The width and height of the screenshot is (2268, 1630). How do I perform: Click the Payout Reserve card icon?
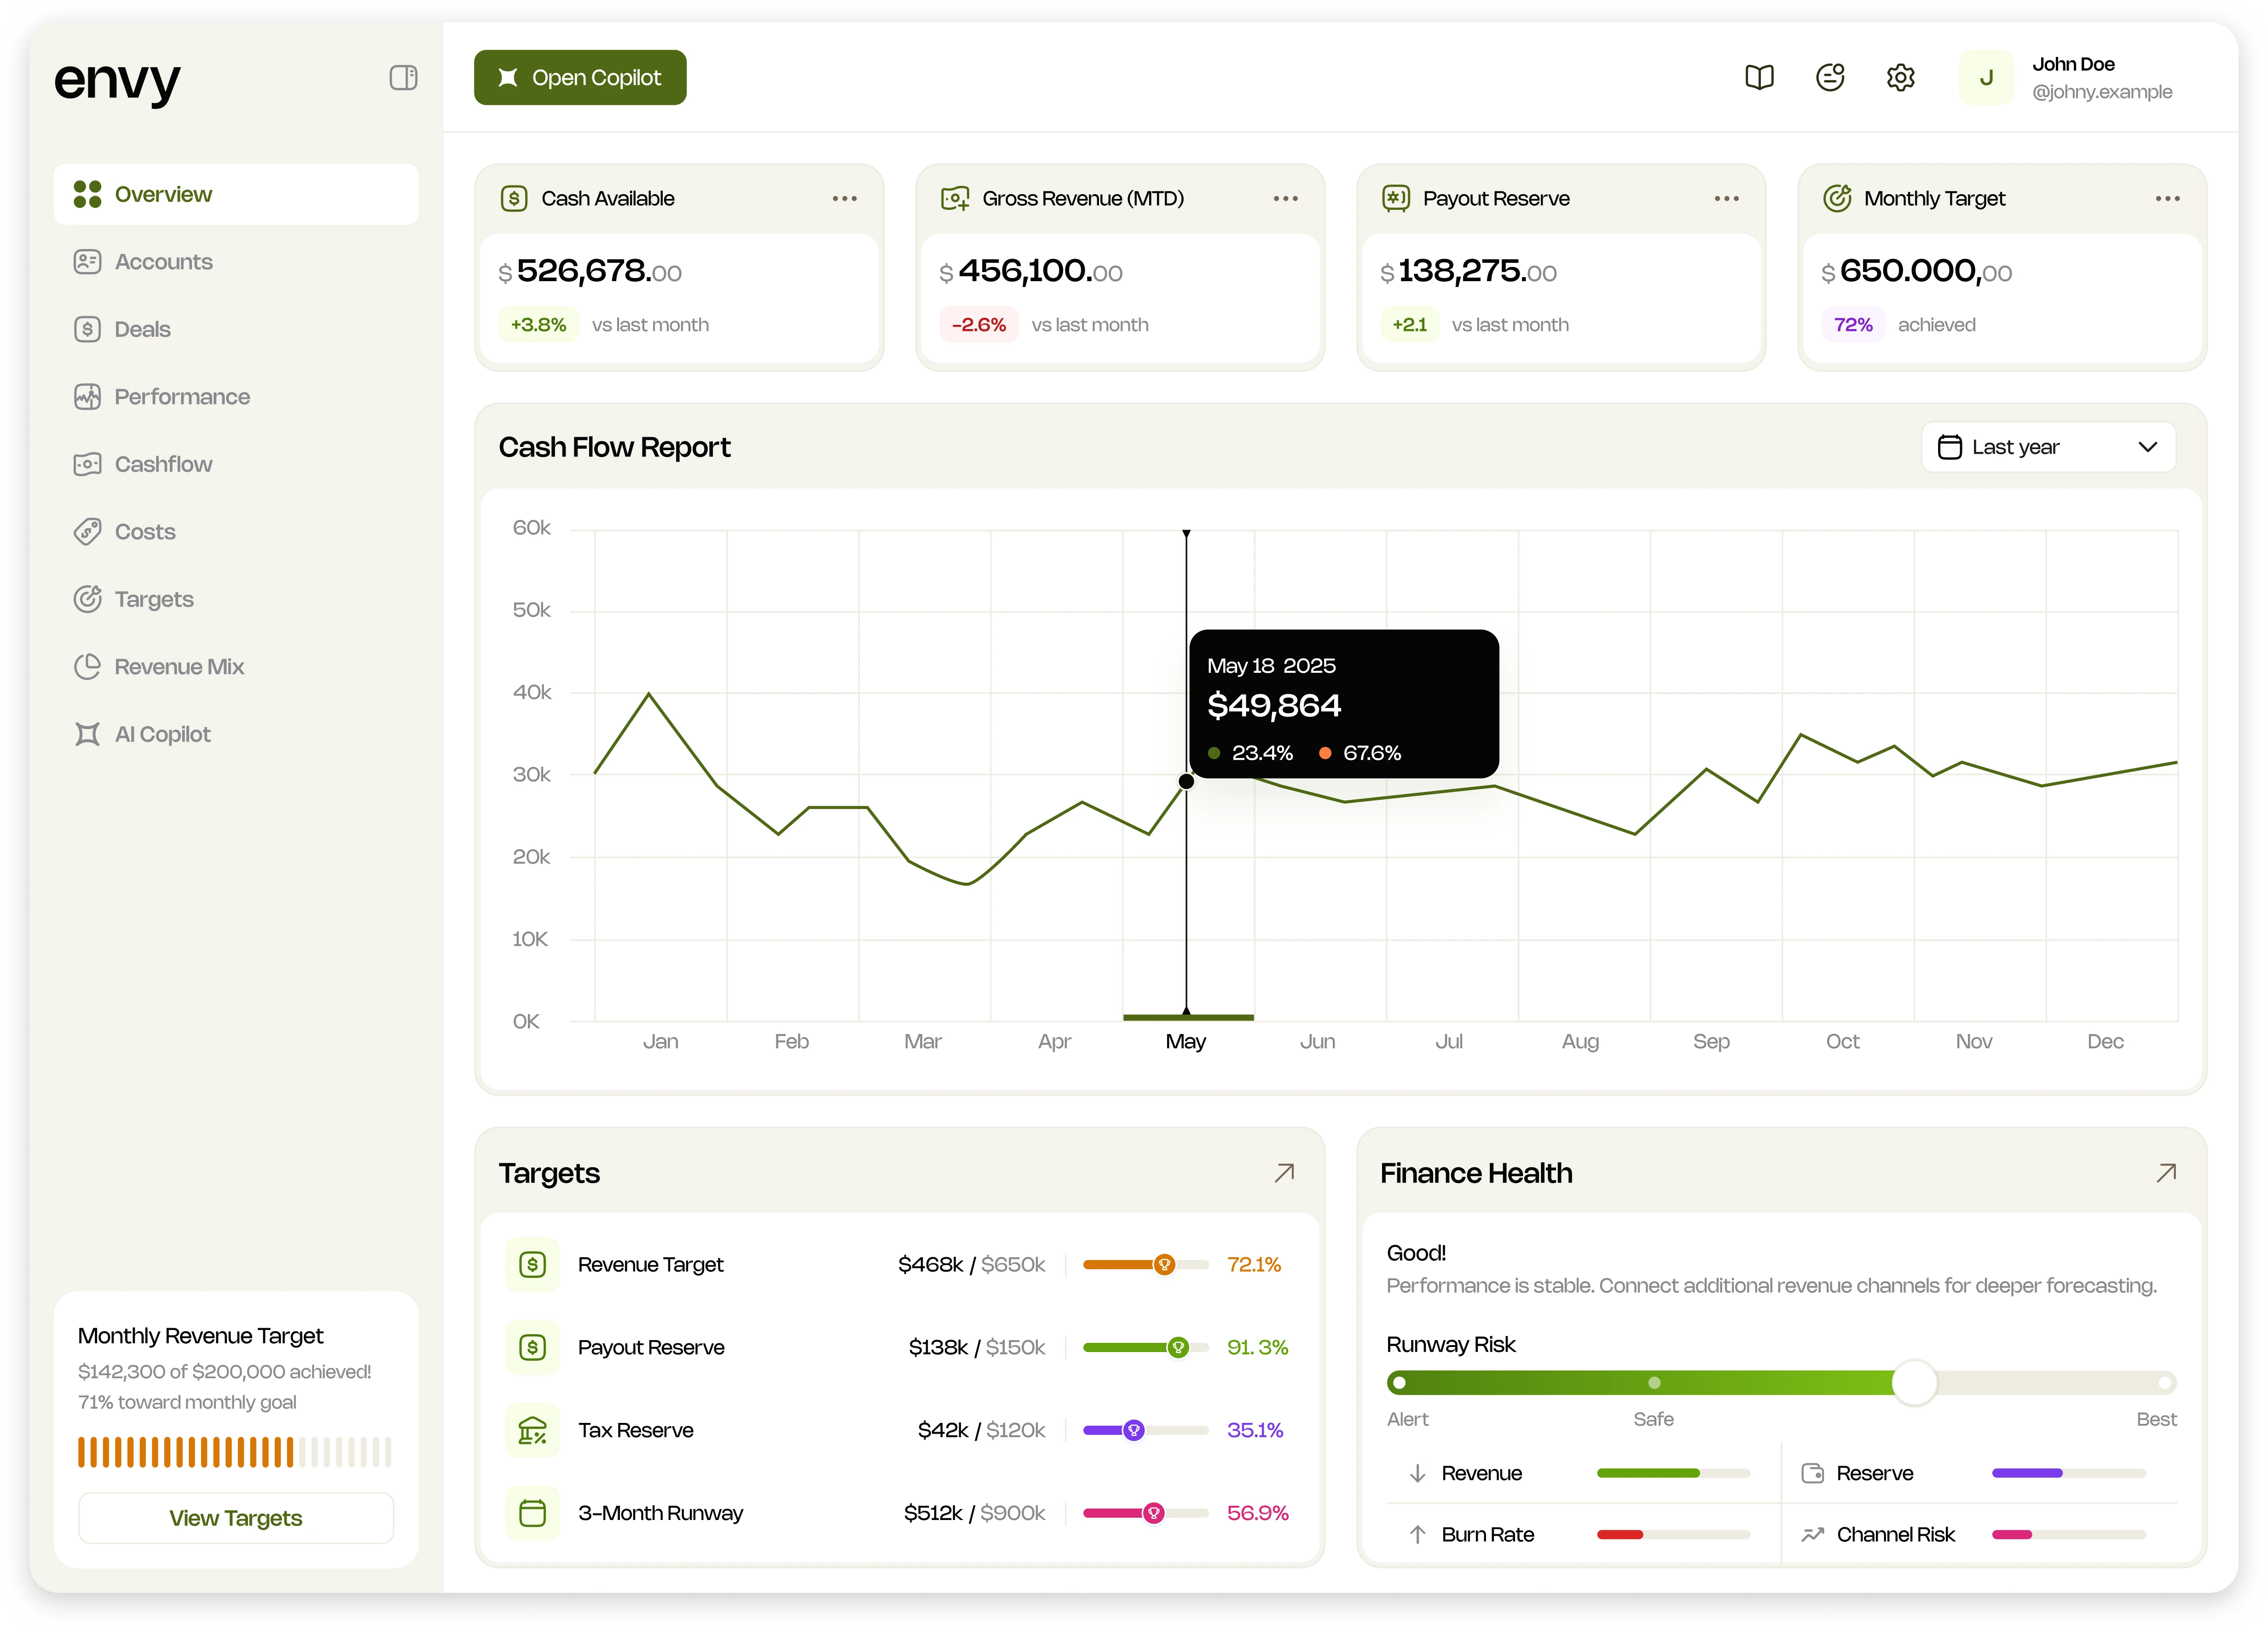click(x=1396, y=198)
